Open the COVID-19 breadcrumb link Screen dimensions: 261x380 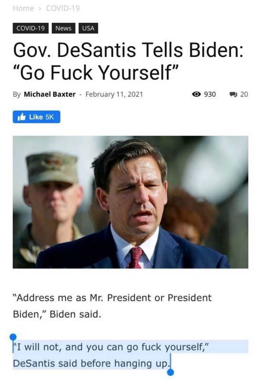pos(63,8)
